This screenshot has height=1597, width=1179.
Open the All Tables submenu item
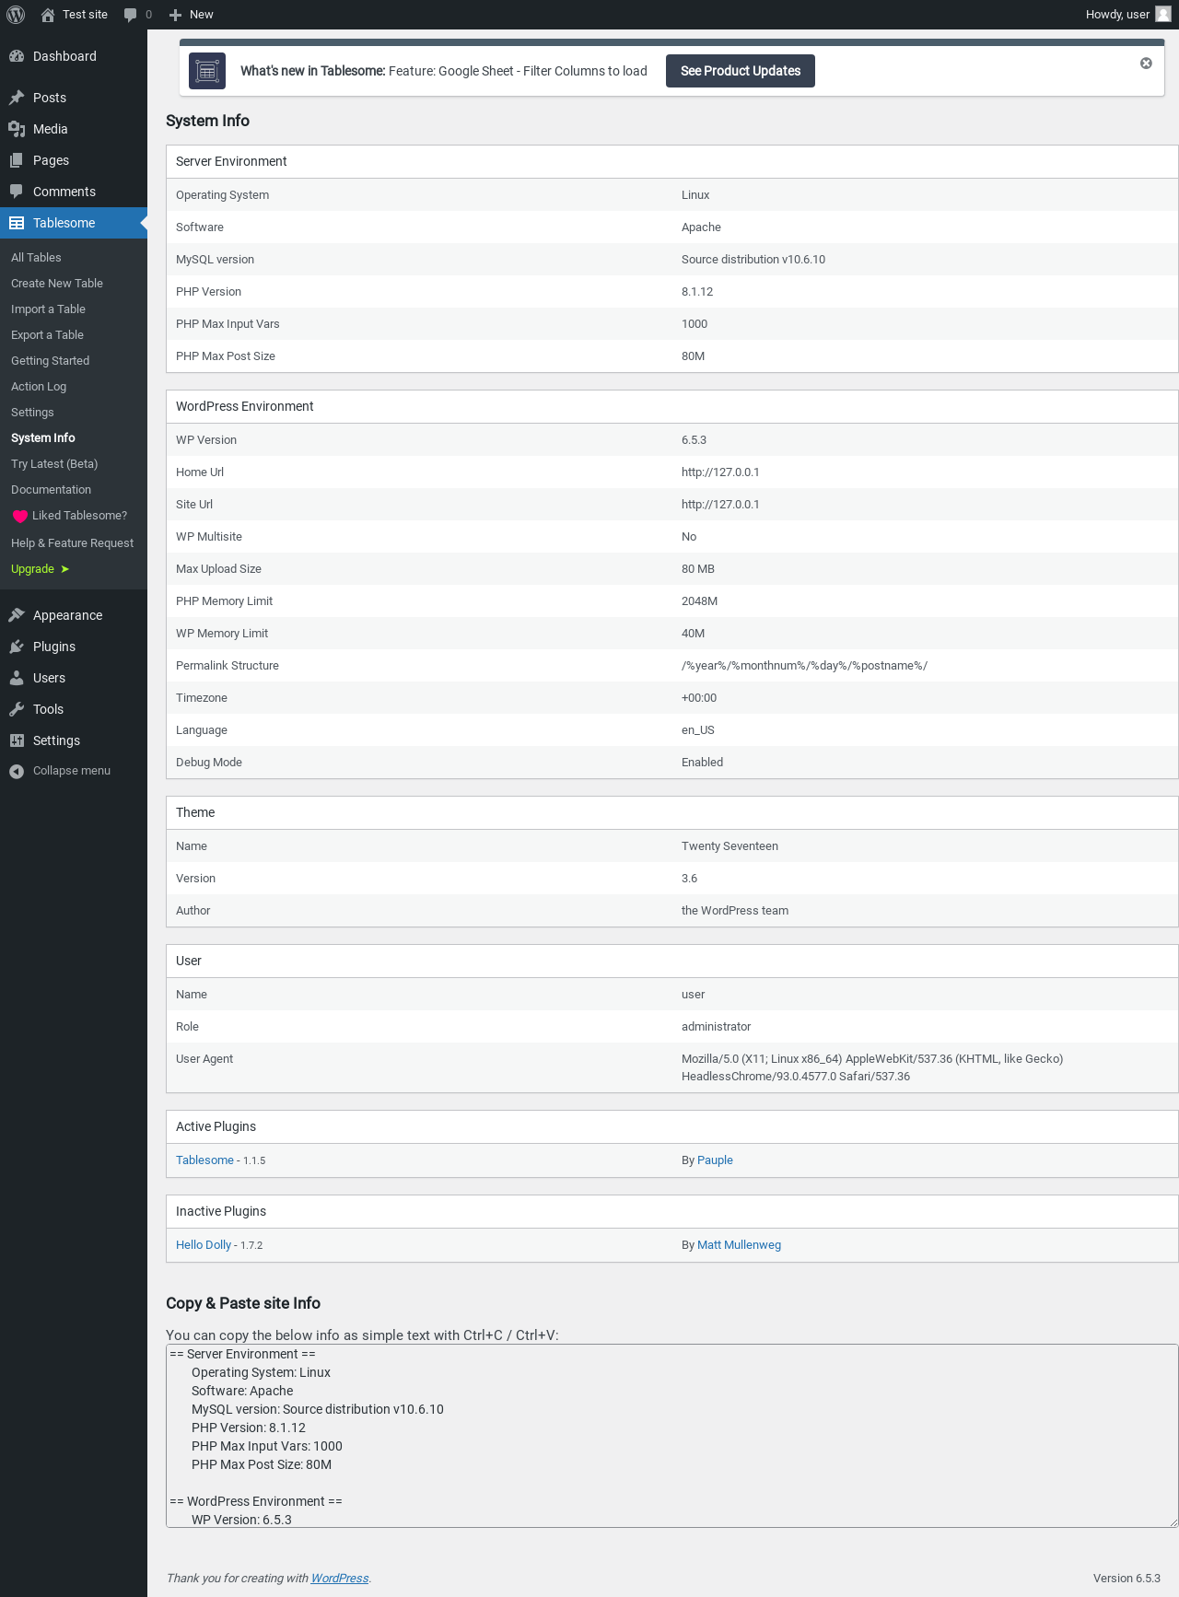click(x=36, y=258)
